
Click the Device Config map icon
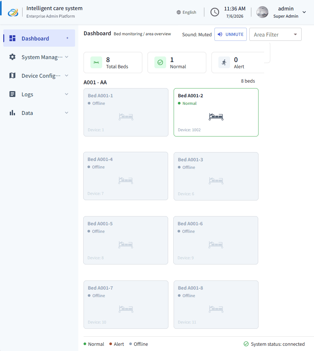12,75
